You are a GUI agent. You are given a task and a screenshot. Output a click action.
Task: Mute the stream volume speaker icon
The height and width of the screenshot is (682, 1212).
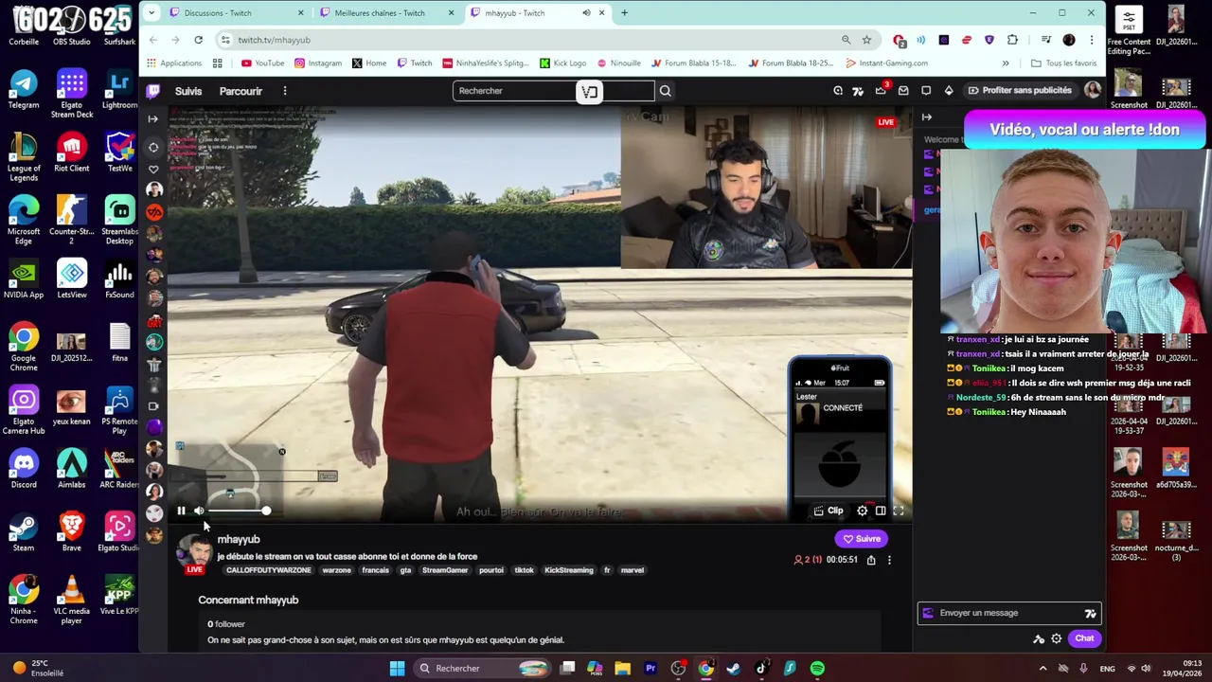[199, 511]
